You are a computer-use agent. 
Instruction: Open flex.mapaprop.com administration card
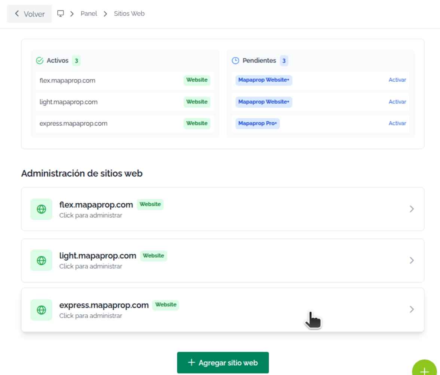click(223, 209)
